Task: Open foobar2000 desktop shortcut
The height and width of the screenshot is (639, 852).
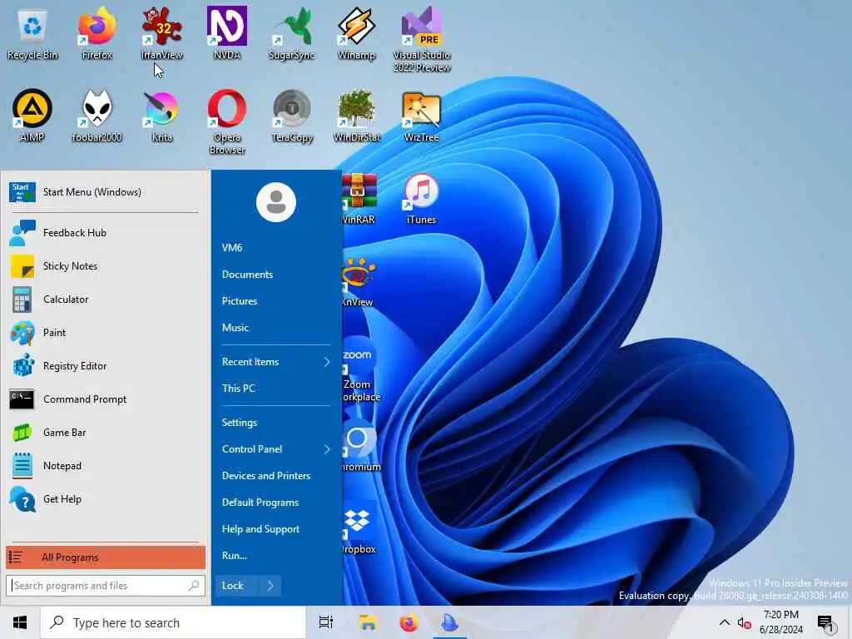Action: [x=97, y=115]
